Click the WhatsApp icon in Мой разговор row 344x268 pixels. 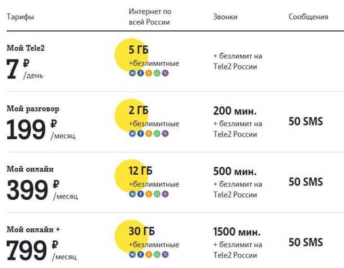pos(157,133)
